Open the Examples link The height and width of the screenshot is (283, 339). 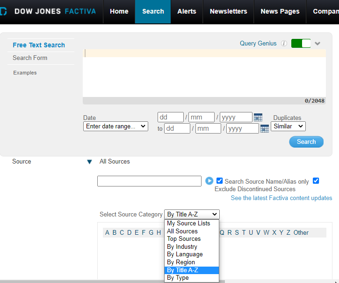point(25,73)
